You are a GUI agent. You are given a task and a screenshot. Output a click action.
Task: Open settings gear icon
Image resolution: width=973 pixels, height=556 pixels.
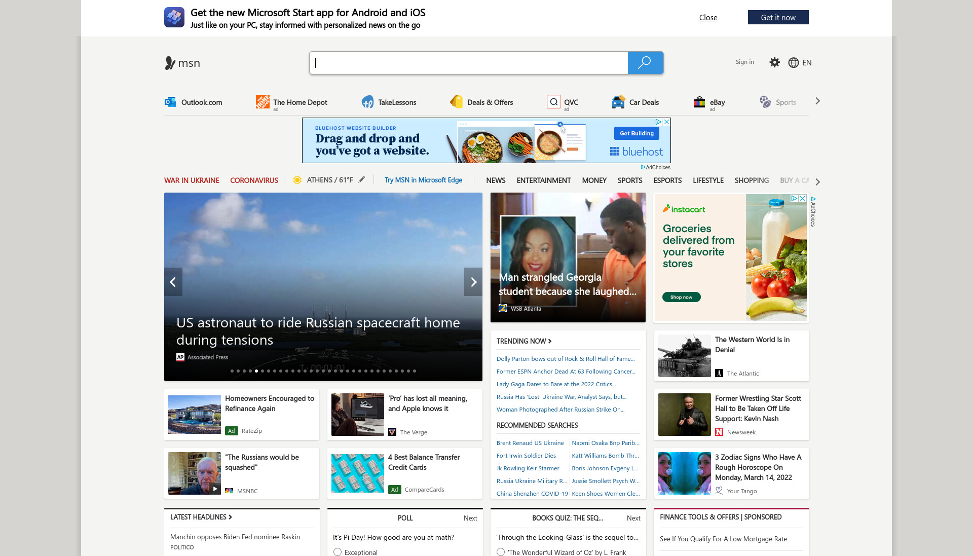[x=774, y=62]
